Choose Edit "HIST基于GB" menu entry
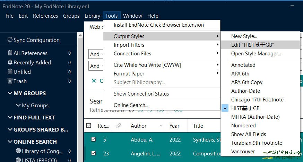This screenshot has width=303, height=162. tap(253, 45)
